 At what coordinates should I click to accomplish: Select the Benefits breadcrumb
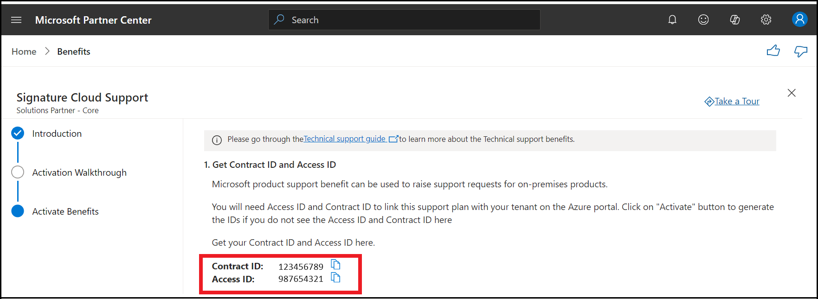74,51
